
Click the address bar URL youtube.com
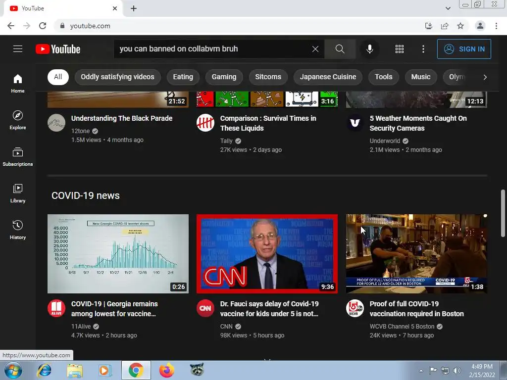(x=90, y=26)
